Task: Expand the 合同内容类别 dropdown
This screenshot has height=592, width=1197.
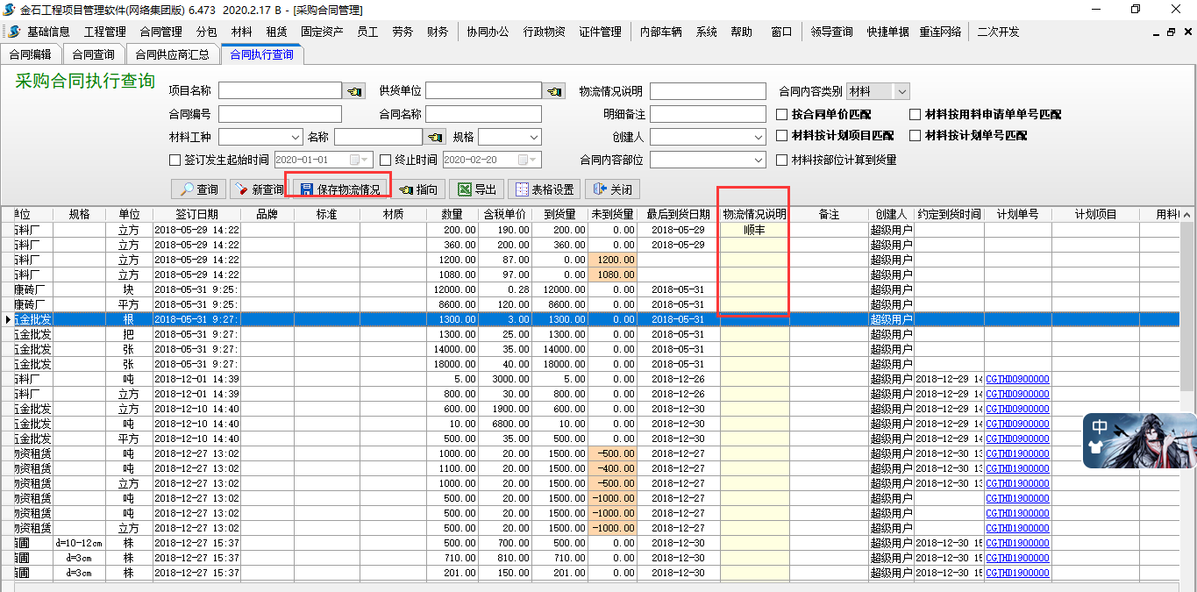Action: [901, 91]
